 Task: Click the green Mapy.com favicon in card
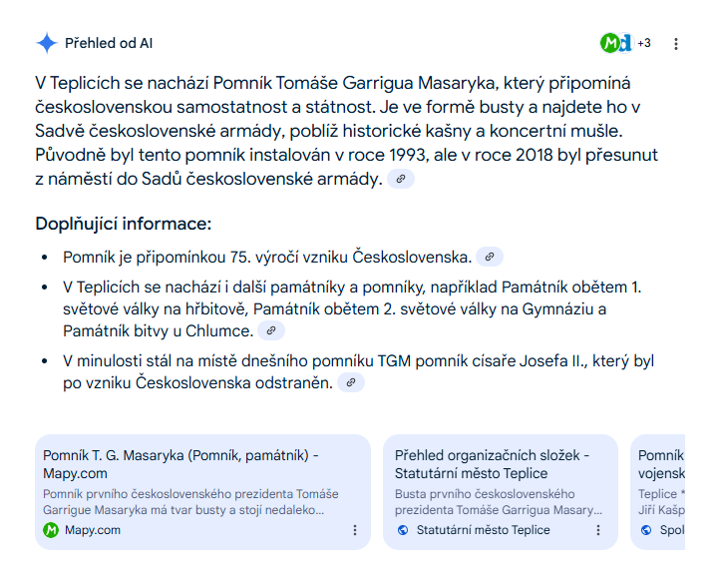(x=51, y=530)
